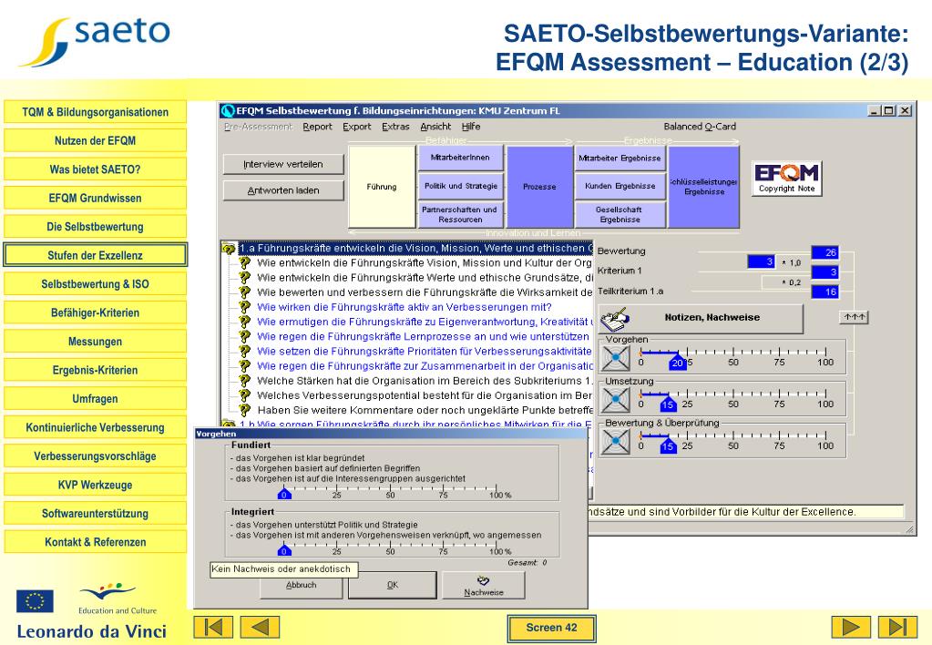Viewport: 932px width, 645px height.
Task: Click the Bewertung & Überprüfung target icon
Action: coord(616,441)
